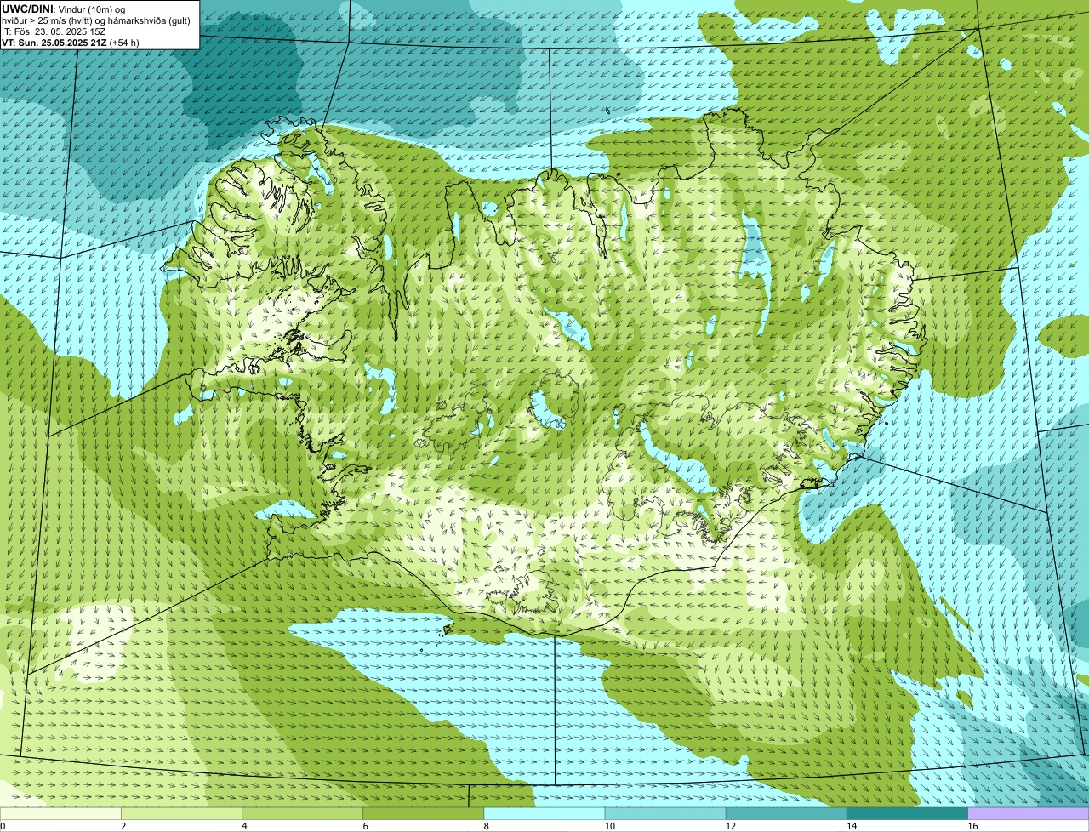Click the 'VT: Sun. 25.05.2025 21Z' line

[x=54, y=42]
